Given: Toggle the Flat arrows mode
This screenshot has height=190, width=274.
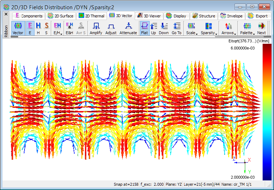Looking at the screenshot, I should pyautogui.click(x=144, y=28).
